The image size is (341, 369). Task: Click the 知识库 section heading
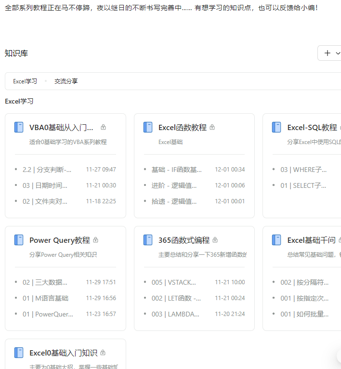[x=16, y=53]
